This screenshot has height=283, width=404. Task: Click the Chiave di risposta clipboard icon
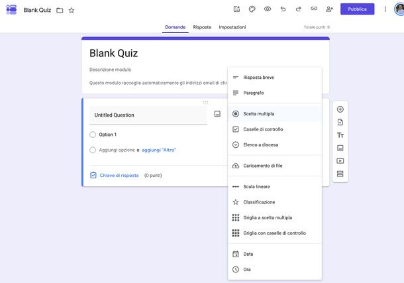point(93,175)
